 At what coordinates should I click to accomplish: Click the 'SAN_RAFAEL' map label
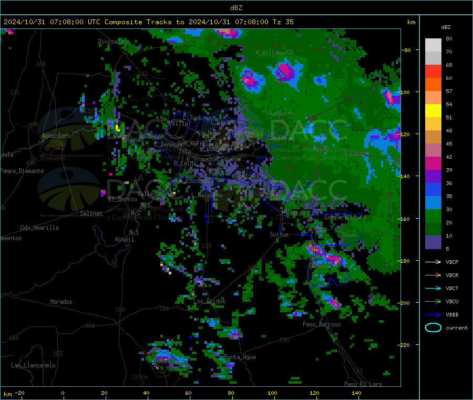click(x=193, y=143)
